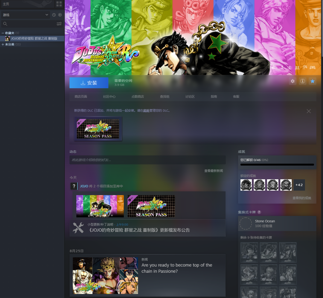Screen dimensions: 323x298
Task: Click the game info icon
Action: tap(302, 81)
